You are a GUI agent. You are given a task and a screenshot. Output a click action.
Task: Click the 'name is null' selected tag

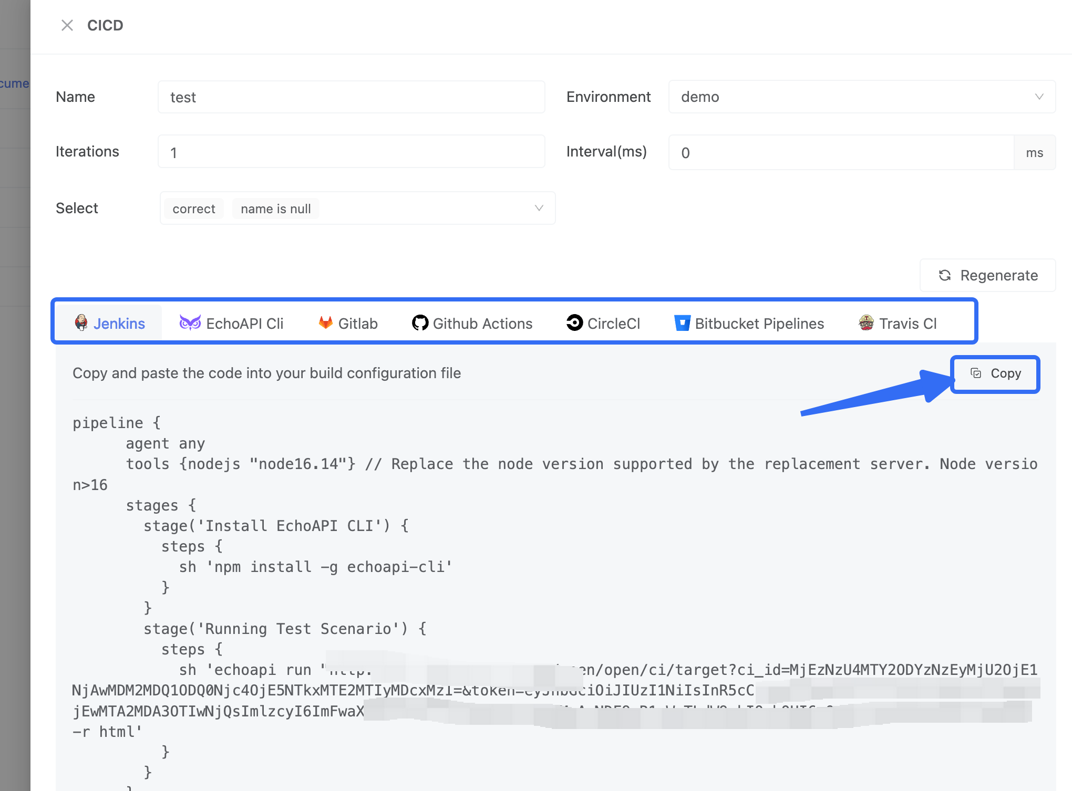pos(276,209)
